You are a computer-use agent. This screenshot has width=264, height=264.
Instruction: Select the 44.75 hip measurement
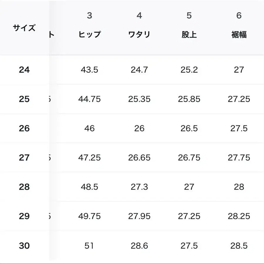(x=89, y=99)
